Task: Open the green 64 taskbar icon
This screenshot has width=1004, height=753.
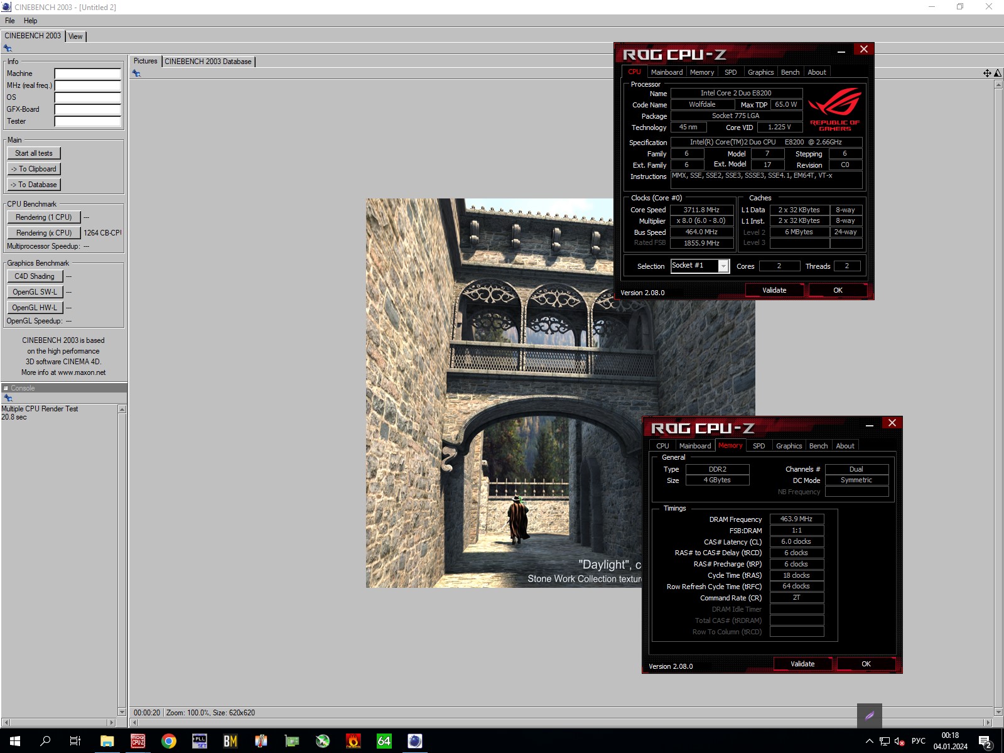Action: pos(384,741)
